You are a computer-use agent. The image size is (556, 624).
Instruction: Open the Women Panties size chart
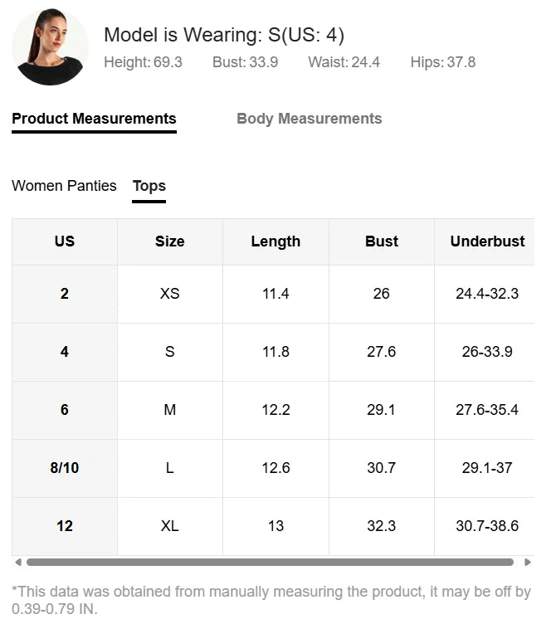click(64, 186)
